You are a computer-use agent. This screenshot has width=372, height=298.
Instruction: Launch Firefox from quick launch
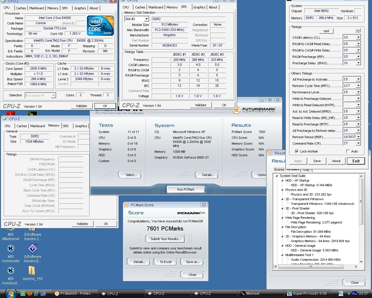30,294
